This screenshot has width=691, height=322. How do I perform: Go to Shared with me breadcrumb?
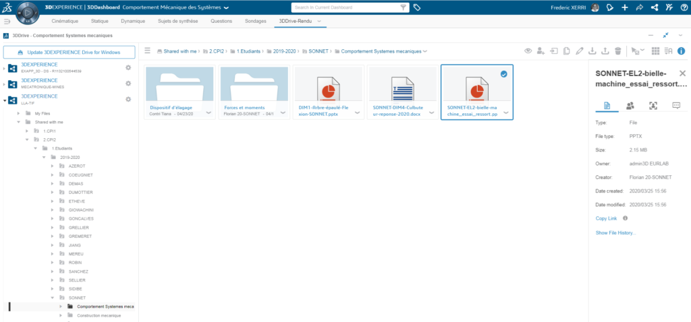[179, 51]
